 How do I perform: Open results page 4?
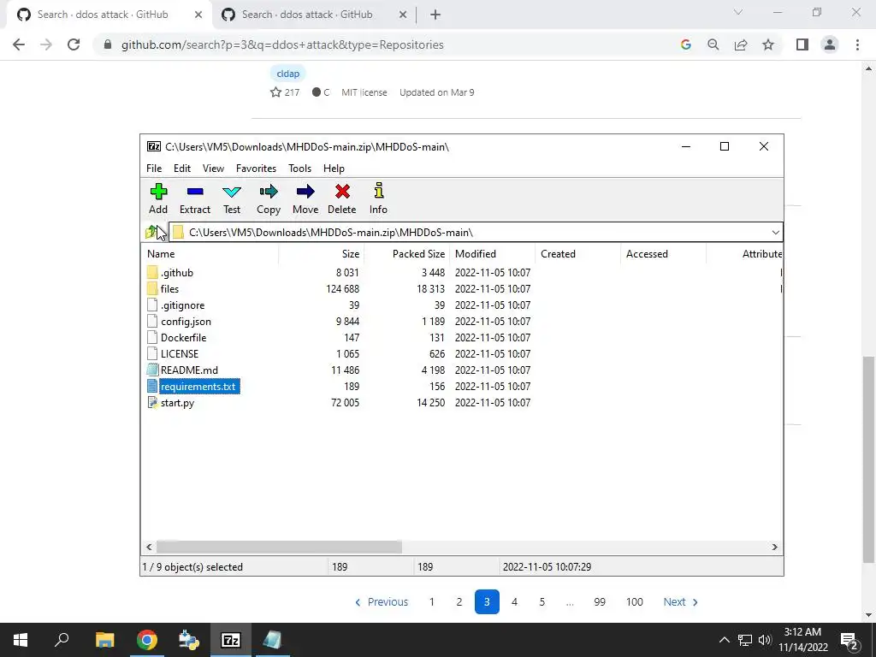pos(514,602)
